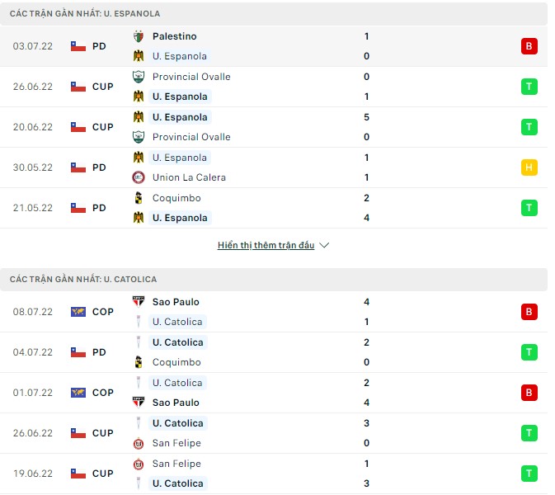Click the Union La Calera team crest

coord(138,177)
